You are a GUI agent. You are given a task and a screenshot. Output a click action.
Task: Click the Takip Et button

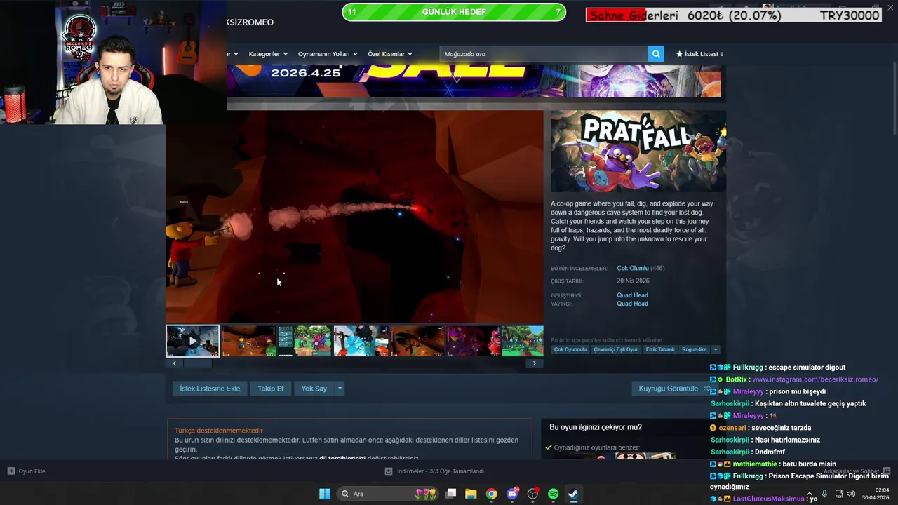pyautogui.click(x=271, y=389)
